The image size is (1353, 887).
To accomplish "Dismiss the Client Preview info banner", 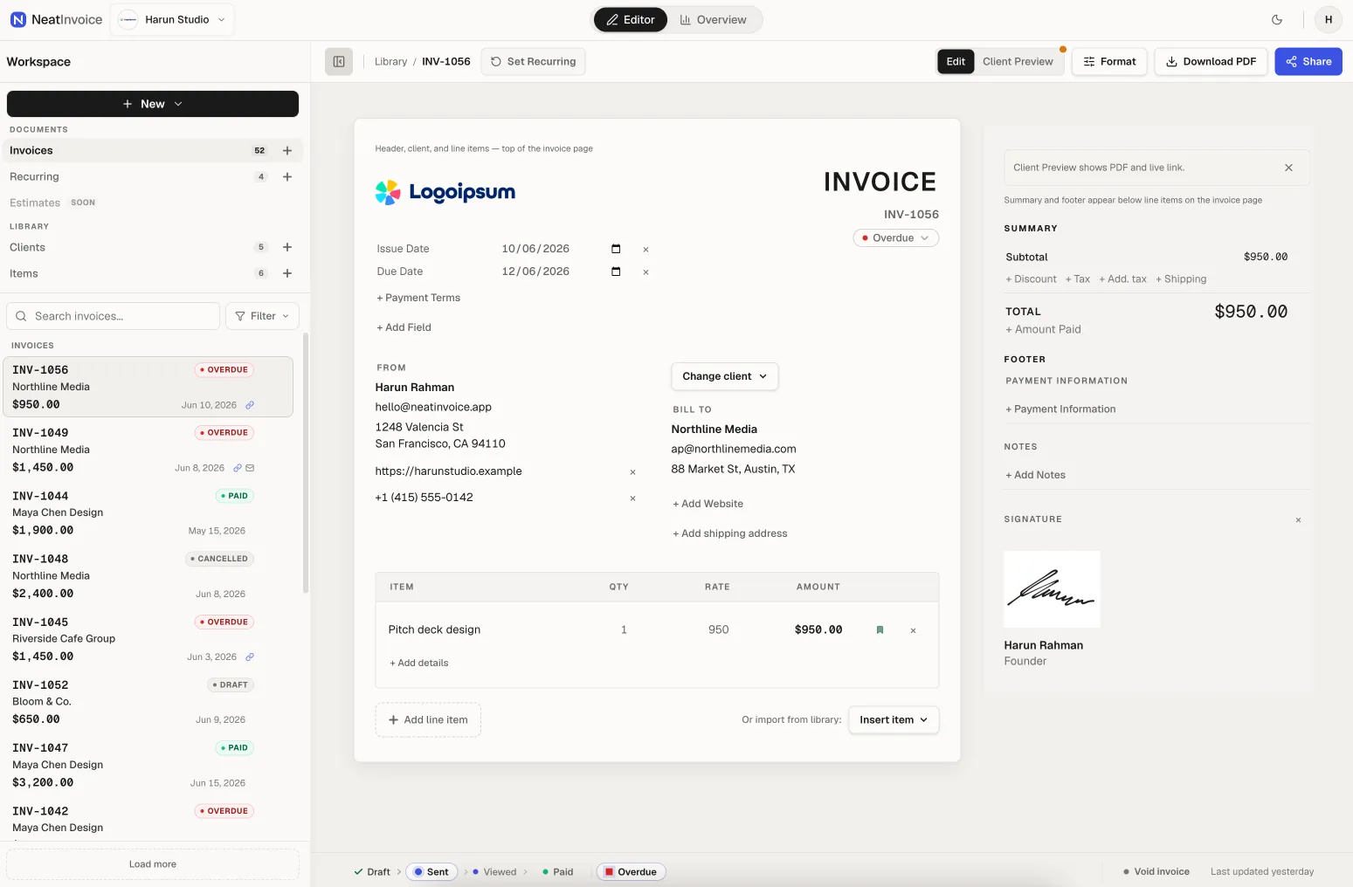I will pos(1288,168).
